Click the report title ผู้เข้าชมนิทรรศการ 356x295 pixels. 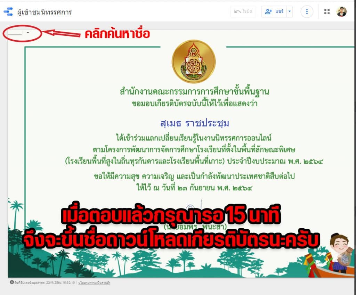44,12
